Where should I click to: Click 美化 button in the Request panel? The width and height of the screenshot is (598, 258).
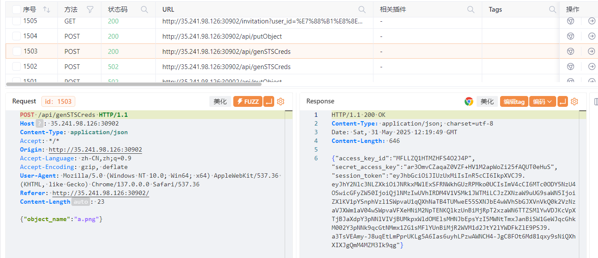pos(220,102)
